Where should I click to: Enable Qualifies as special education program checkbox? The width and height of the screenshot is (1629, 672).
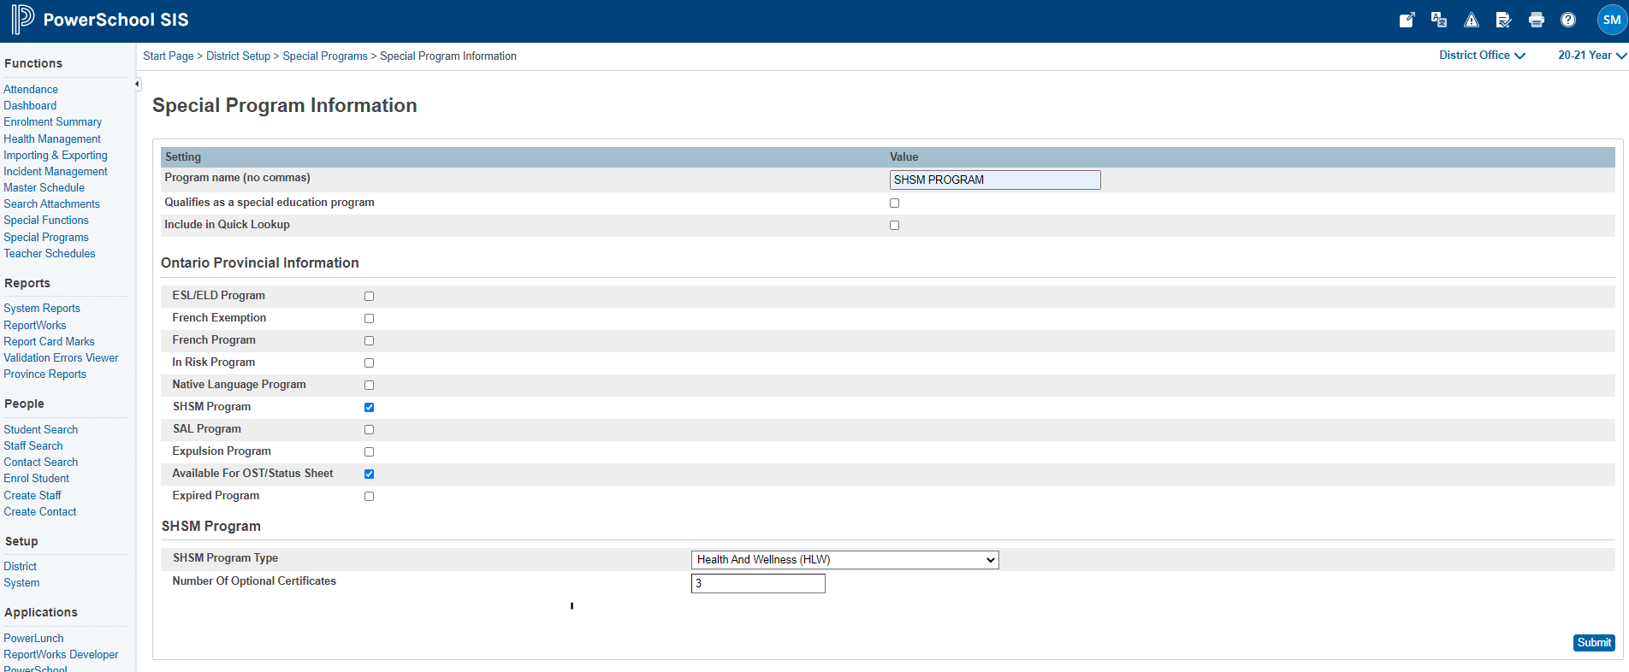point(894,203)
